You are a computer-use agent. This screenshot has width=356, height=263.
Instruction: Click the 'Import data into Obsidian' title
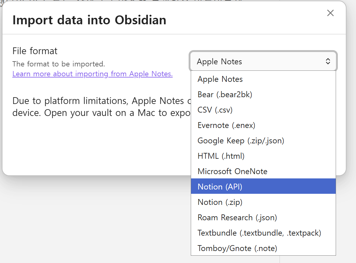coord(89,20)
